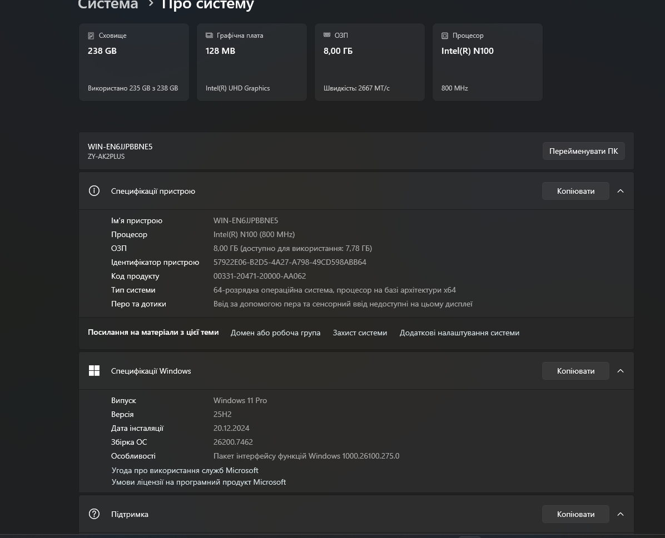
Task: Open Умови ліцензії на програмний продукт Microsoft
Action: [x=198, y=482]
